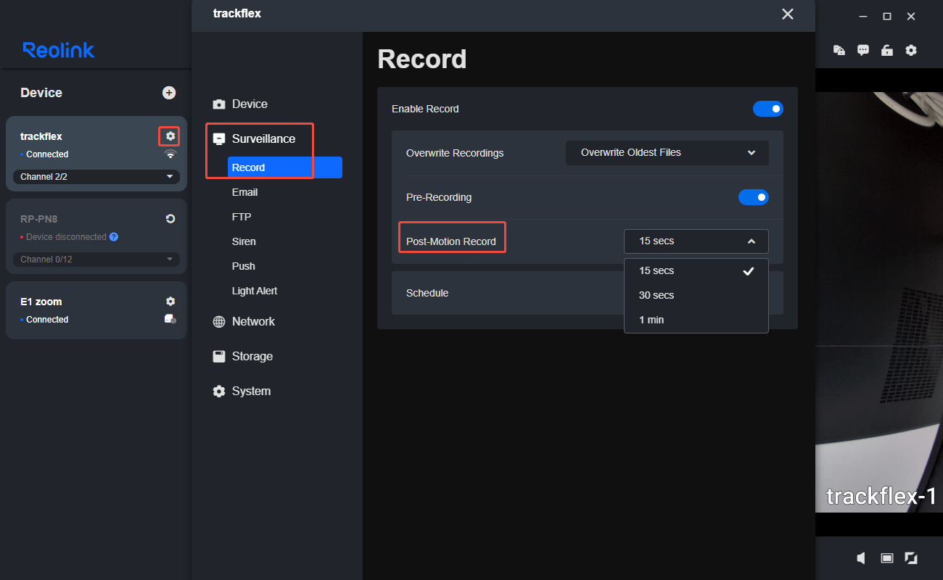Open the chat/message icon in the top bar
This screenshot has height=580, width=943.
pyautogui.click(x=862, y=50)
